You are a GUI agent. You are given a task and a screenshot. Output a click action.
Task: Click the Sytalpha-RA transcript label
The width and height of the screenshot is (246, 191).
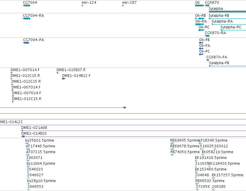(x=222, y=21)
